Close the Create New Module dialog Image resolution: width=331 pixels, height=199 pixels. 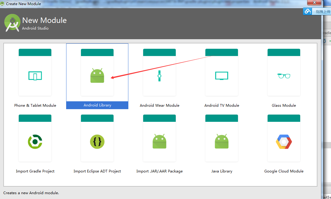(x=314, y=2)
